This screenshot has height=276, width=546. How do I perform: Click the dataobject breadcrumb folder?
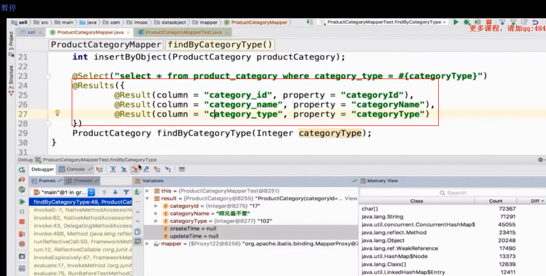(x=170, y=22)
